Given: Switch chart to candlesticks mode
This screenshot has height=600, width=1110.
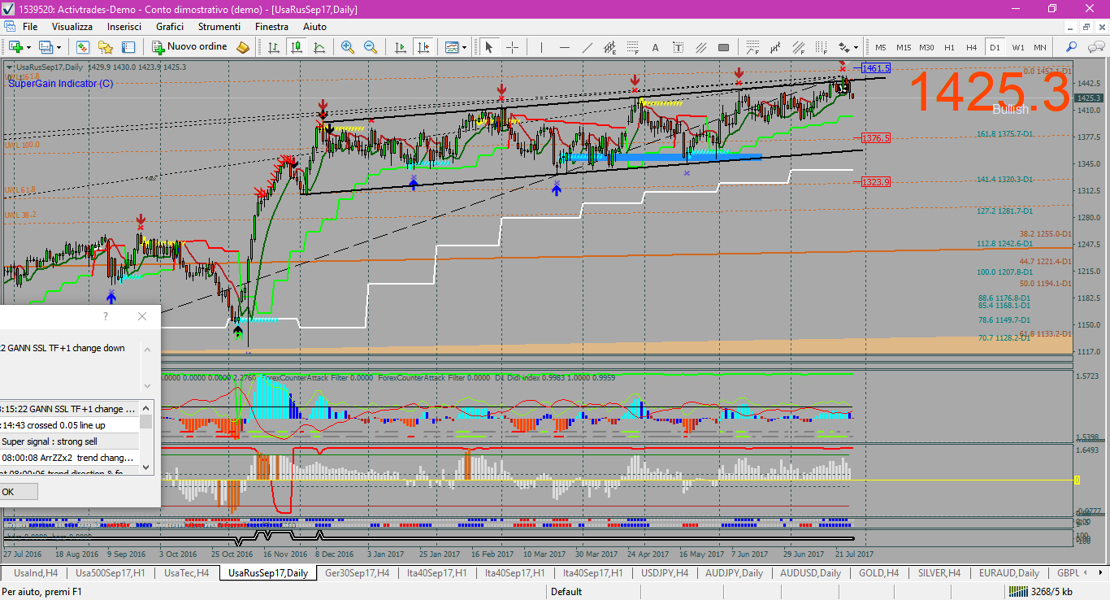Looking at the screenshot, I should pos(296,47).
